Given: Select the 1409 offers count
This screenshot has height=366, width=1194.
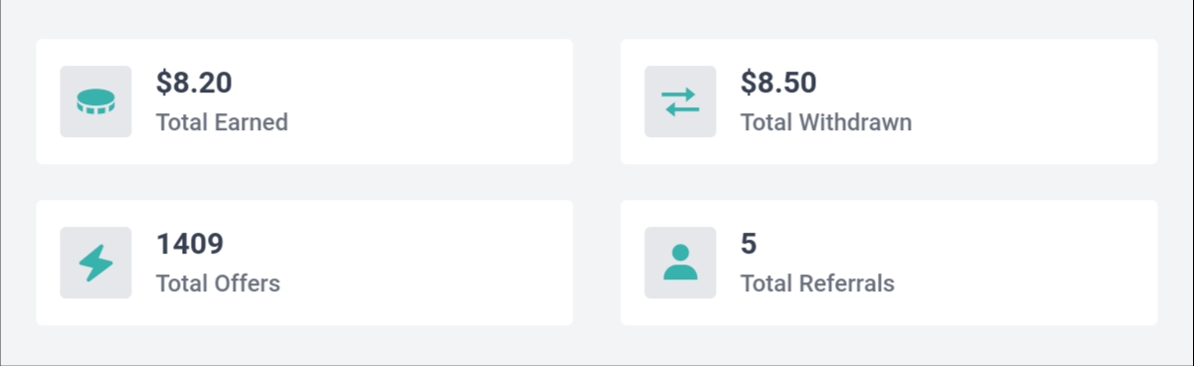Looking at the screenshot, I should [x=190, y=244].
